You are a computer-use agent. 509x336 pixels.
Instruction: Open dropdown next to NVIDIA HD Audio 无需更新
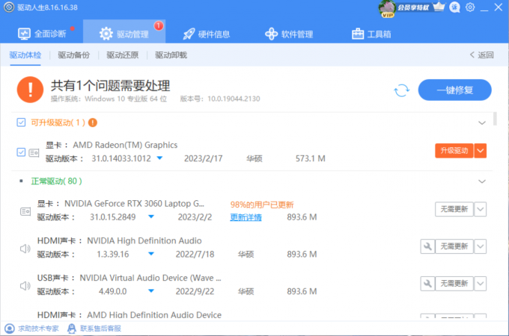(x=481, y=246)
